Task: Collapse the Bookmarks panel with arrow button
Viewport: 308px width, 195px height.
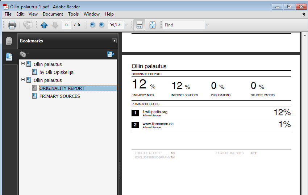Action: click(114, 41)
